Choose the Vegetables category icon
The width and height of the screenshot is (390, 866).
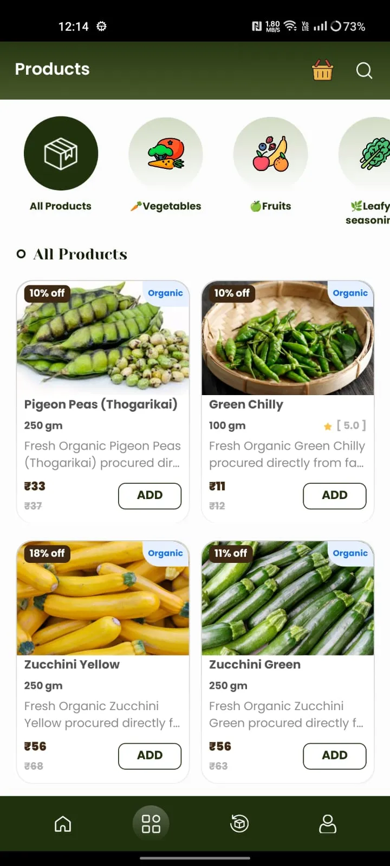click(x=166, y=154)
